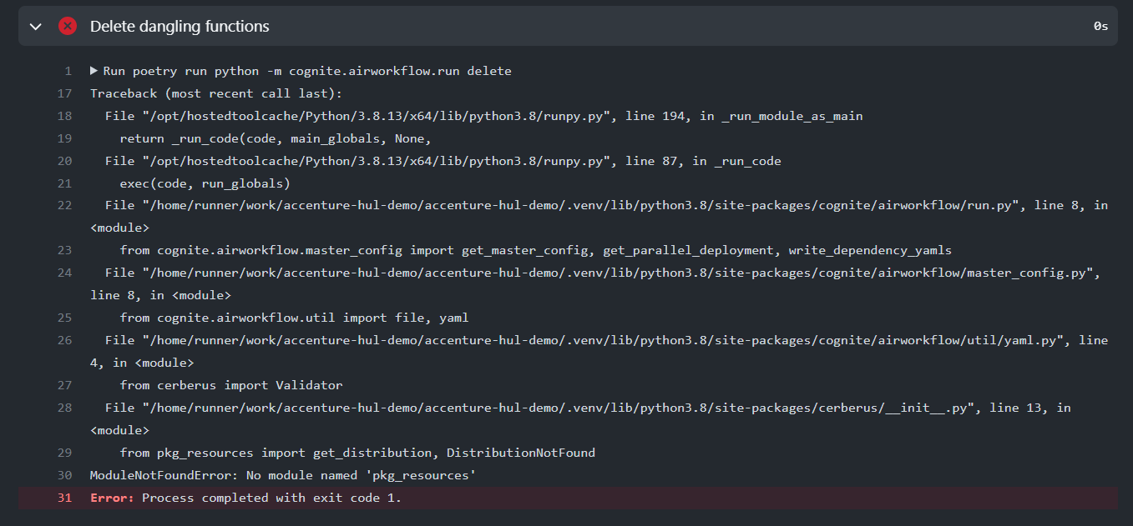Viewport: 1133px width, 526px height.
Task: Select 'from cerberus import Validator' line
Action: (x=231, y=385)
